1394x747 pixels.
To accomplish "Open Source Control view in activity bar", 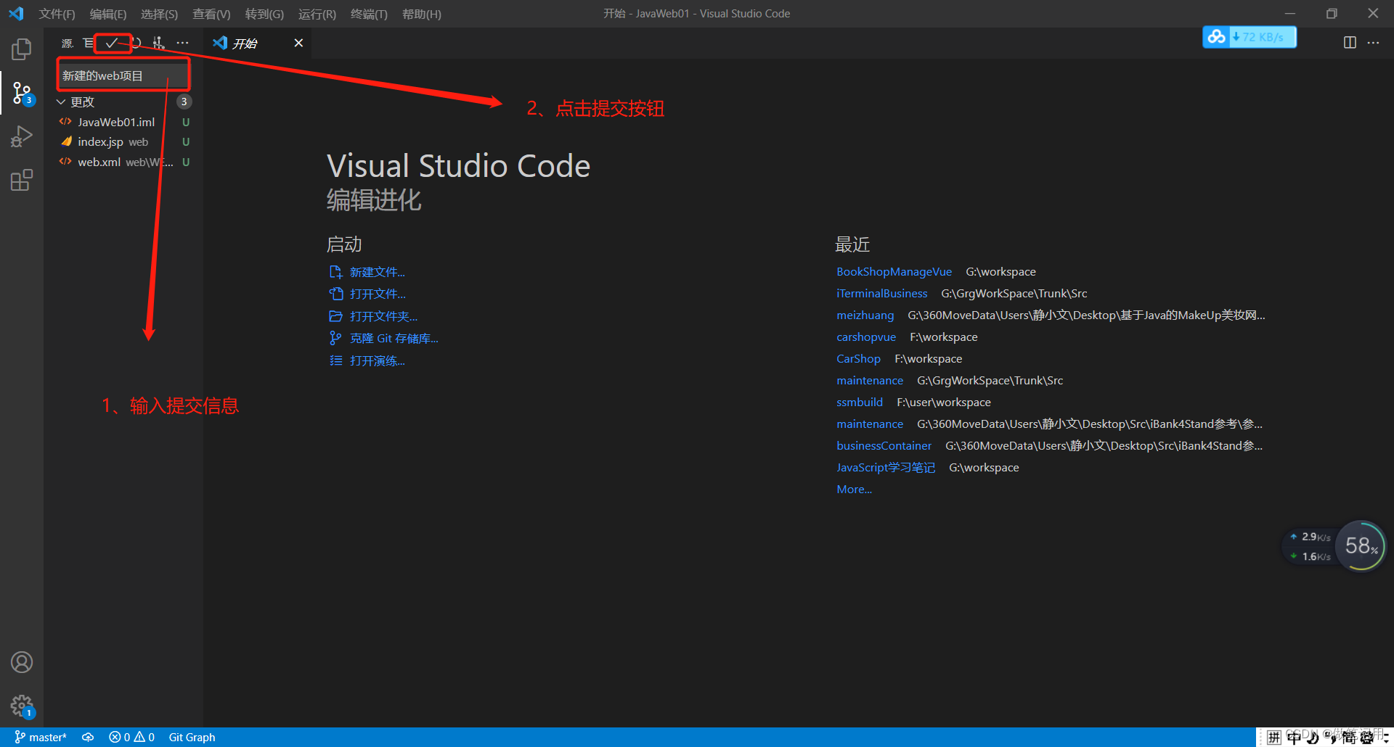I will 22,93.
